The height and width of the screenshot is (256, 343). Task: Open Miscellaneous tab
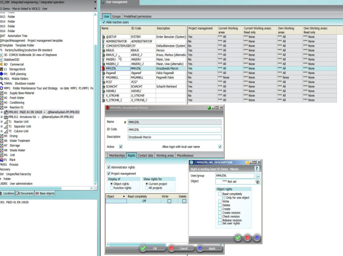click(185, 156)
